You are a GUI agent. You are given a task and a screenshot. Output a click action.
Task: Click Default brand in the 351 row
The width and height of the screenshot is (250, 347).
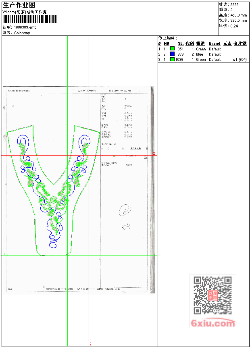click(x=215, y=49)
